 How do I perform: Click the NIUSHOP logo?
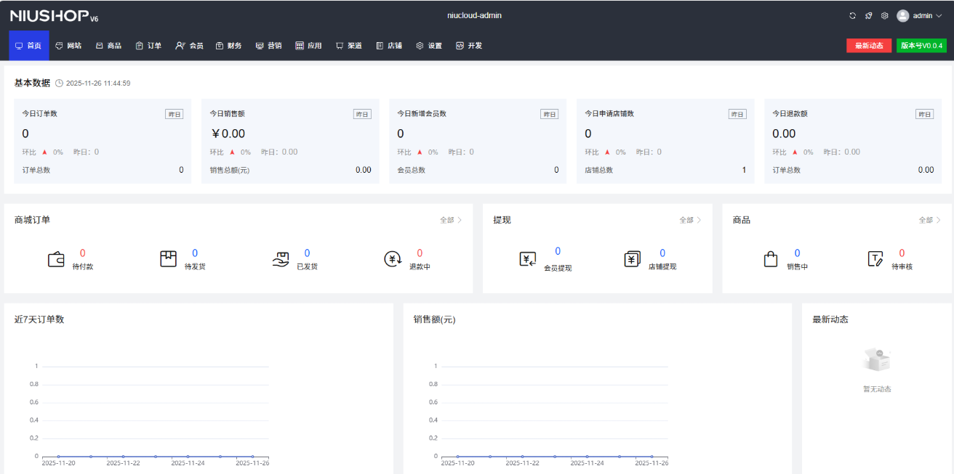[x=54, y=16]
